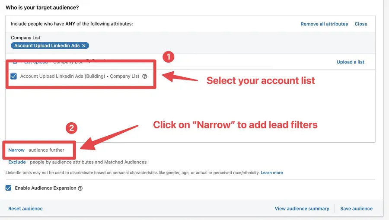Click 'Who is your target audience?' heading
The width and height of the screenshot is (389, 220).
click(42, 7)
